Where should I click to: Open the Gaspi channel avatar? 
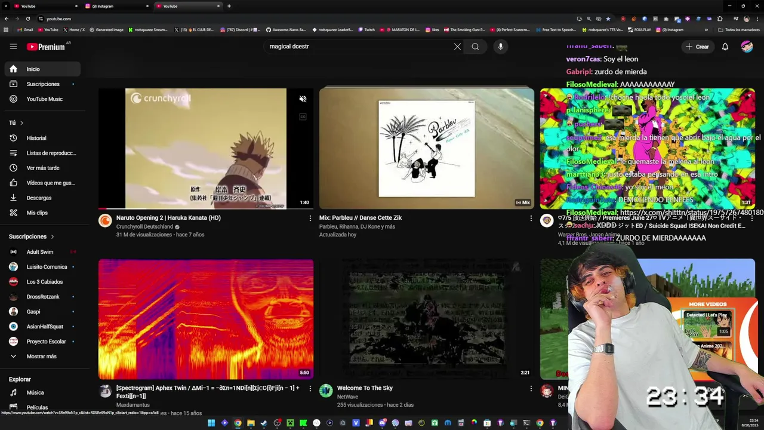[x=13, y=312]
